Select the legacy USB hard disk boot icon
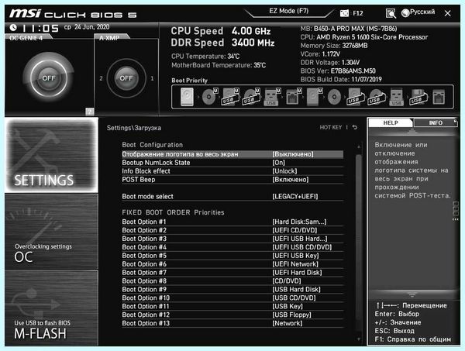Screen dimensions: 465x351 click(x=355, y=97)
